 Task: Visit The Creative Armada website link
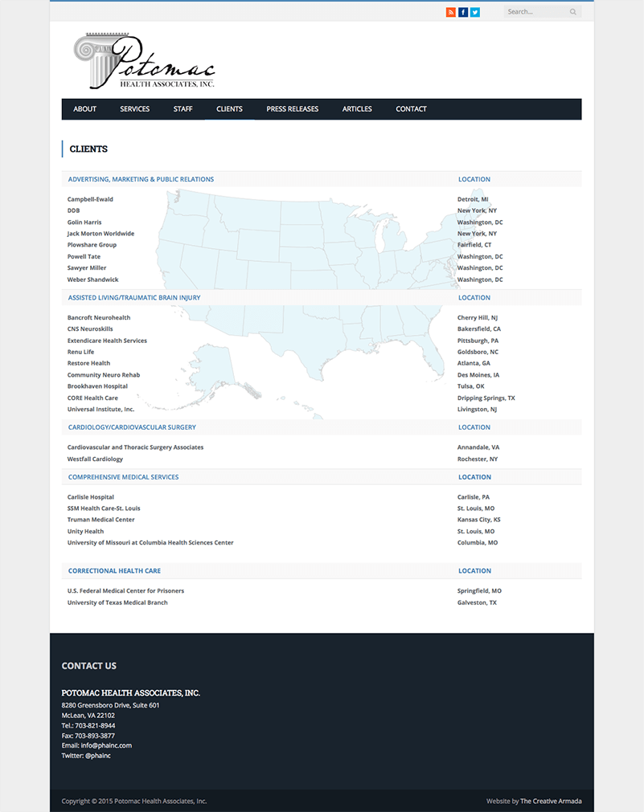551,801
